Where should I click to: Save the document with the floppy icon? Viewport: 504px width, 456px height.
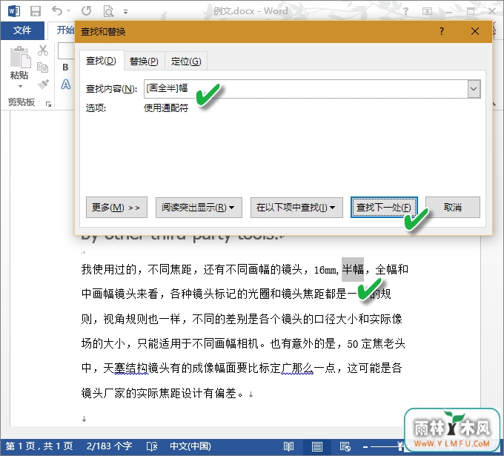tap(36, 11)
